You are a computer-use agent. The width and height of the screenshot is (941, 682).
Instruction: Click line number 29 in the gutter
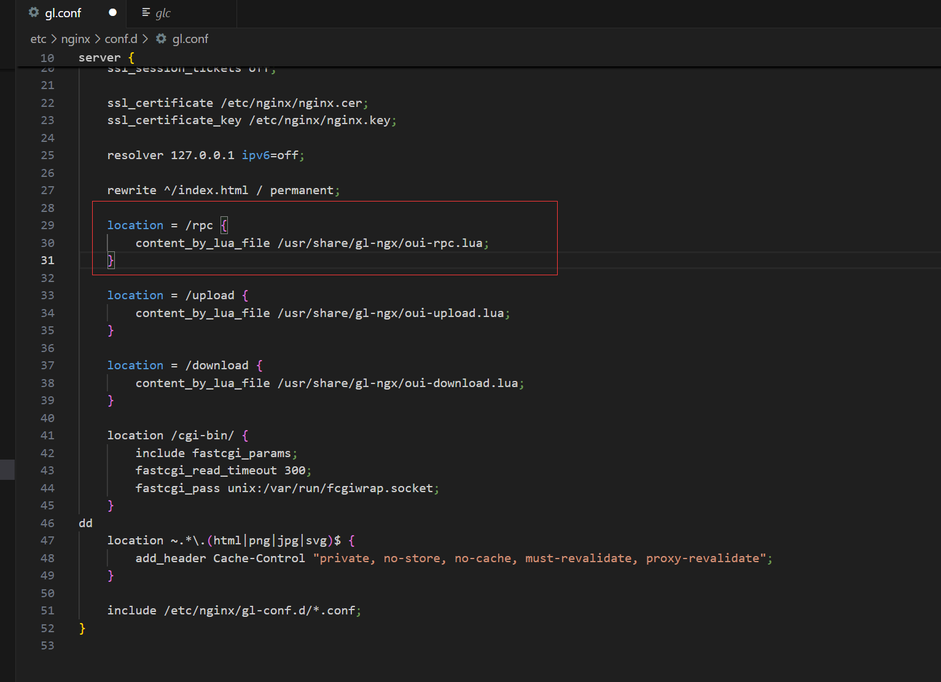click(47, 225)
